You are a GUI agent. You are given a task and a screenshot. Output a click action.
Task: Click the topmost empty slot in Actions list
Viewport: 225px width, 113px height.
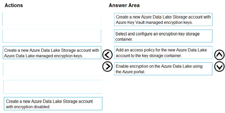tap(52, 19)
